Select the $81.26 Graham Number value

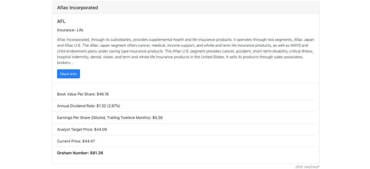click(x=97, y=153)
